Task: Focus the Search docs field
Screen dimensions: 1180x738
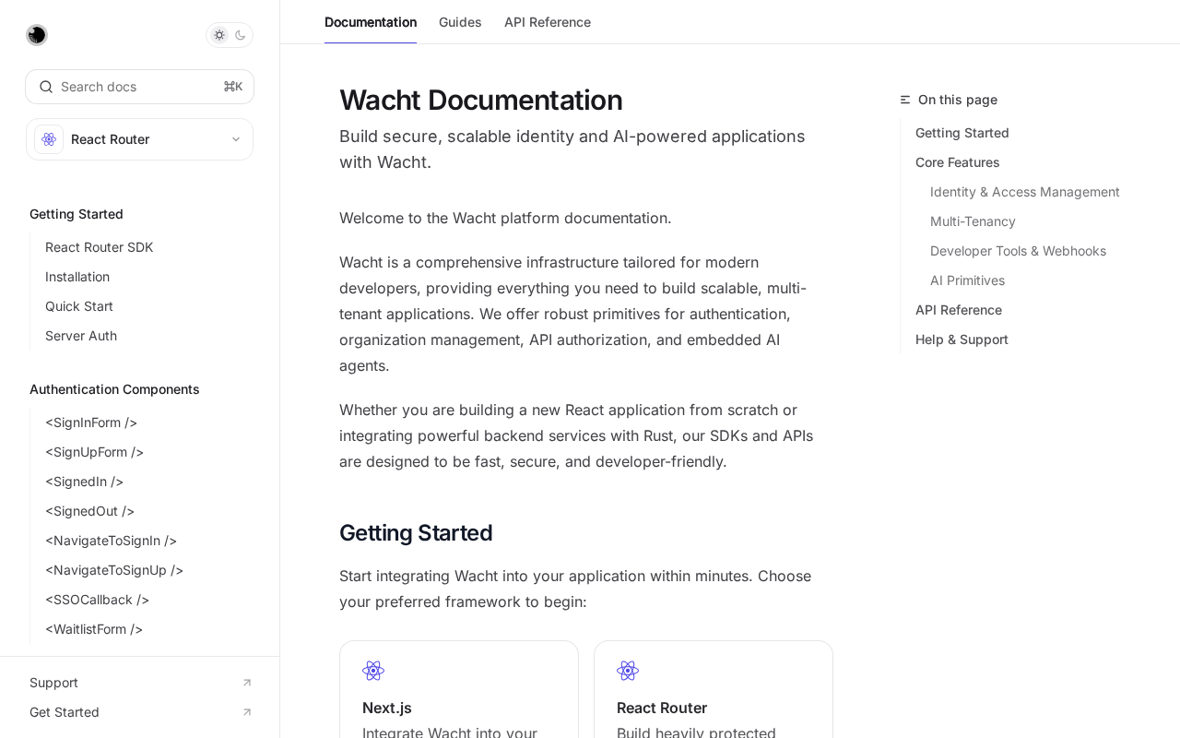Action: (x=138, y=87)
